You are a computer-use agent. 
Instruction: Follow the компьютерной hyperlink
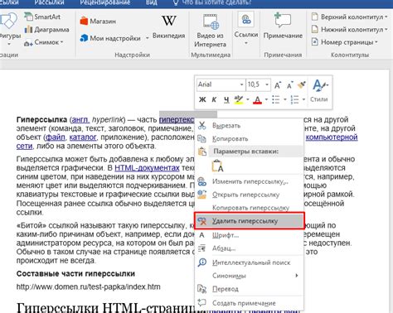coord(332,137)
